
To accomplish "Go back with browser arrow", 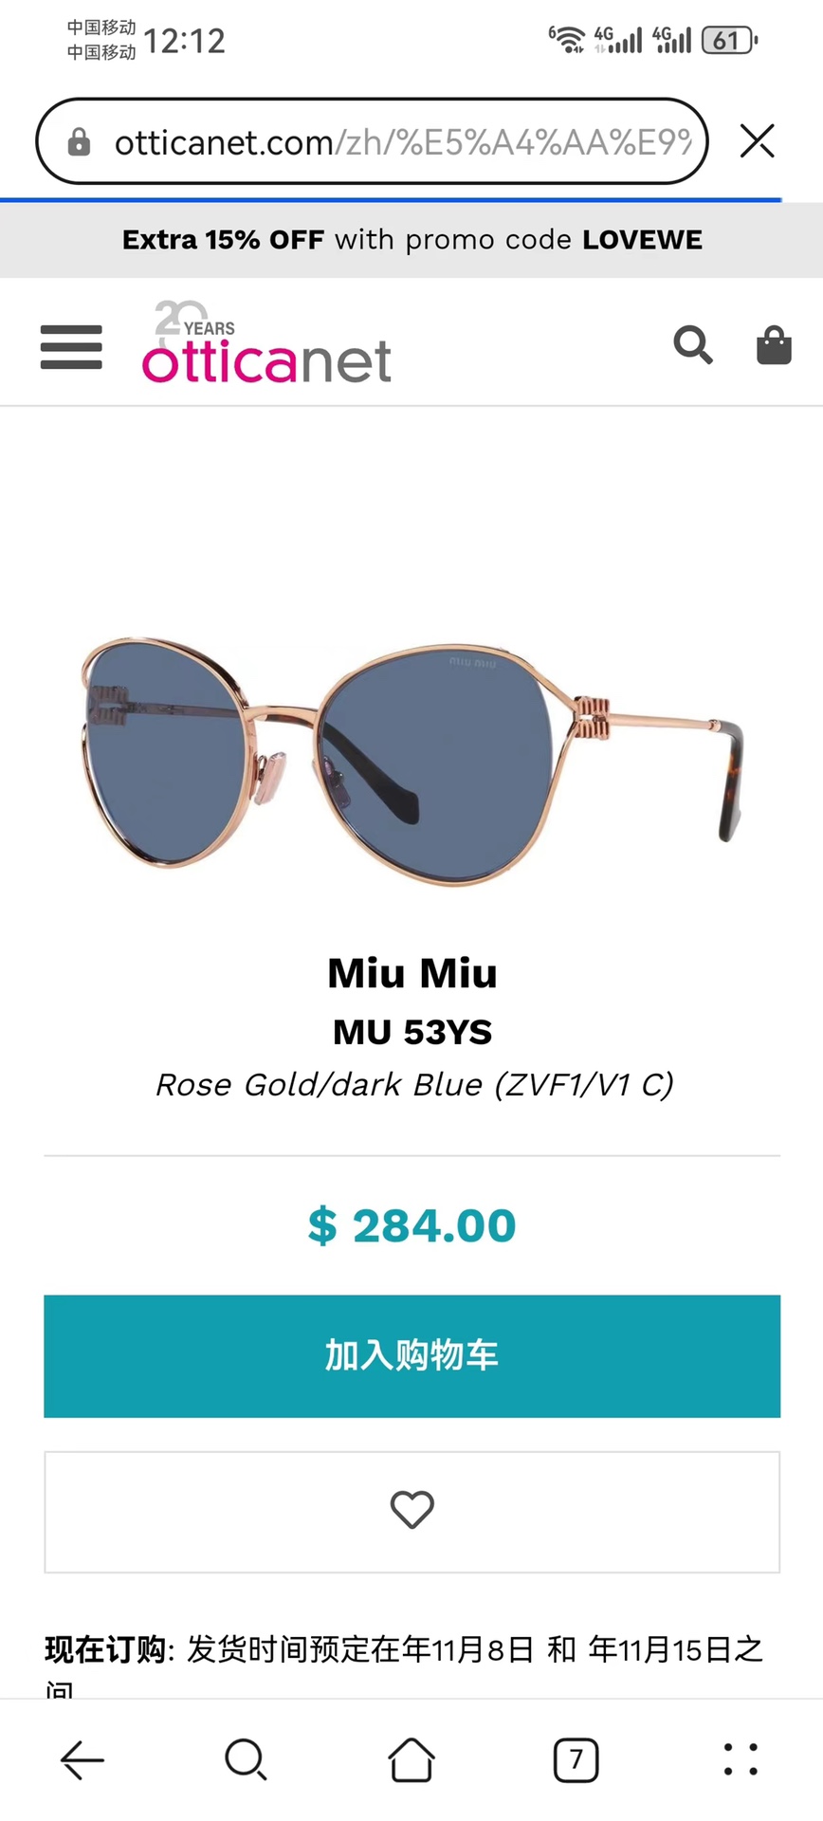I will 82,1760.
